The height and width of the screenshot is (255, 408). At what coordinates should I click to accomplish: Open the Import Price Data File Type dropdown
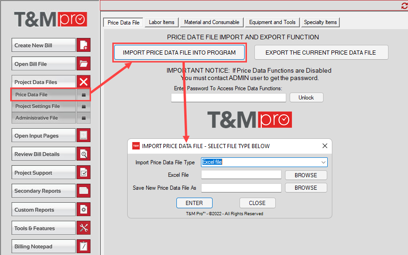coord(323,162)
